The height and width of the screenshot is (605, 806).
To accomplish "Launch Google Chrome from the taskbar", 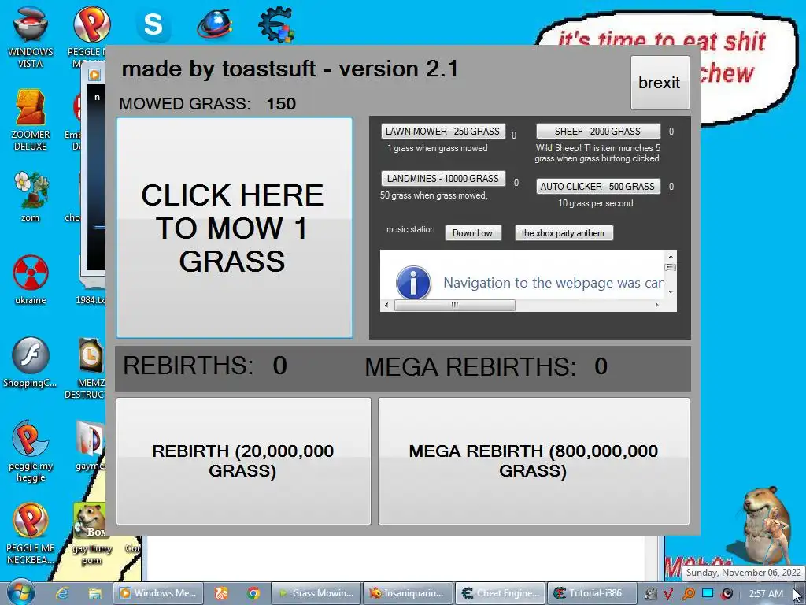I will (x=253, y=593).
